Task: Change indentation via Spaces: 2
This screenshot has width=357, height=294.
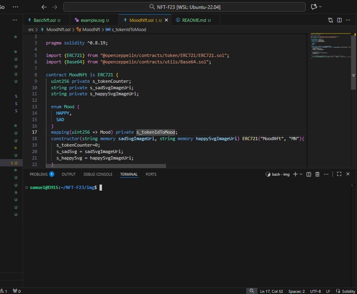Action: coord(297,291)
